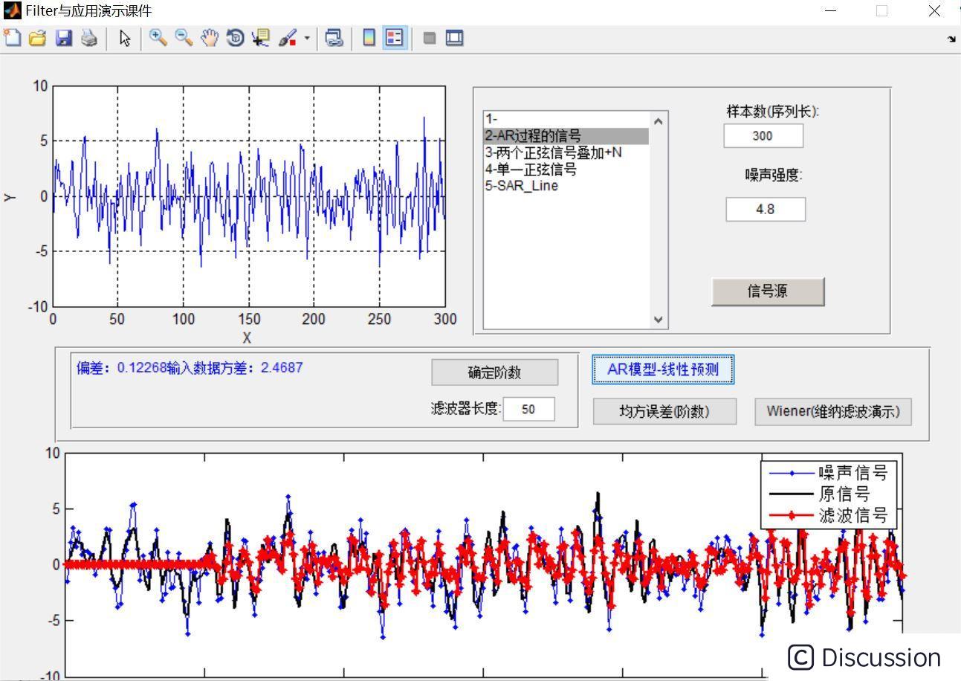961x681 pixels.
Task: Click the toolbar dock arrow at far right
Action: (951, 39)
